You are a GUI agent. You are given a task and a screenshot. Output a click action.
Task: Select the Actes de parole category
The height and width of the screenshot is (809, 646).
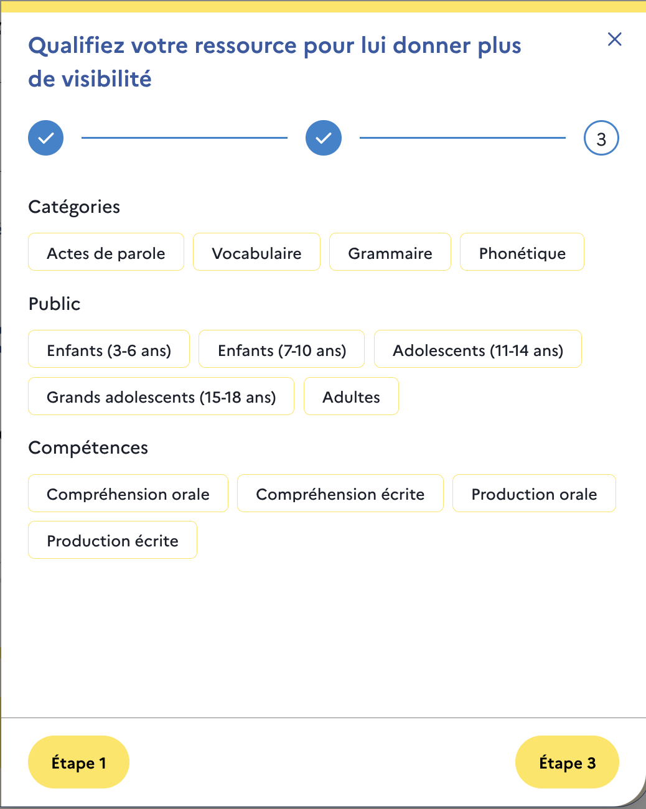click(x=106, y=252)
